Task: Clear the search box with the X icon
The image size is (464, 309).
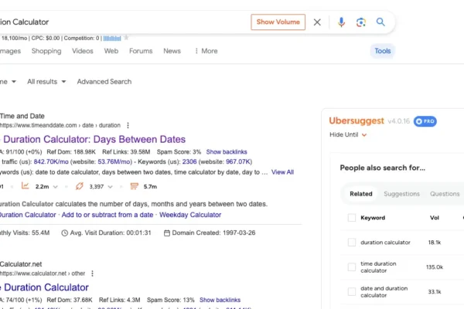Action: click(317, 22)
